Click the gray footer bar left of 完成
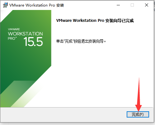 pyautogui.click(x=63, y=115)
